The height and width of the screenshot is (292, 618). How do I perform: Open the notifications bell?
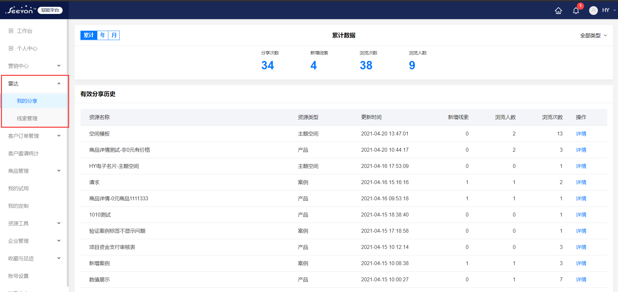click(x=576, y=11)
